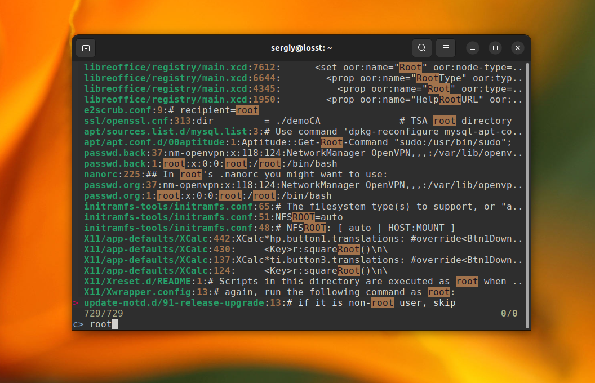Select the passwd.back:1 root line
This screenshot has height=383, width=595.
point(210,164)
